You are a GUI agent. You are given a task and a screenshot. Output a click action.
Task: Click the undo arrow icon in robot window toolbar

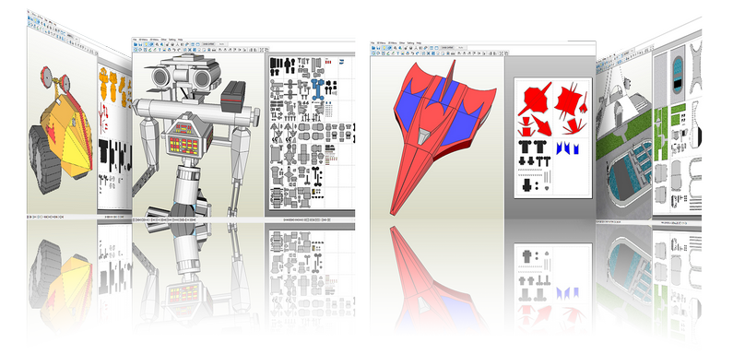174,50
